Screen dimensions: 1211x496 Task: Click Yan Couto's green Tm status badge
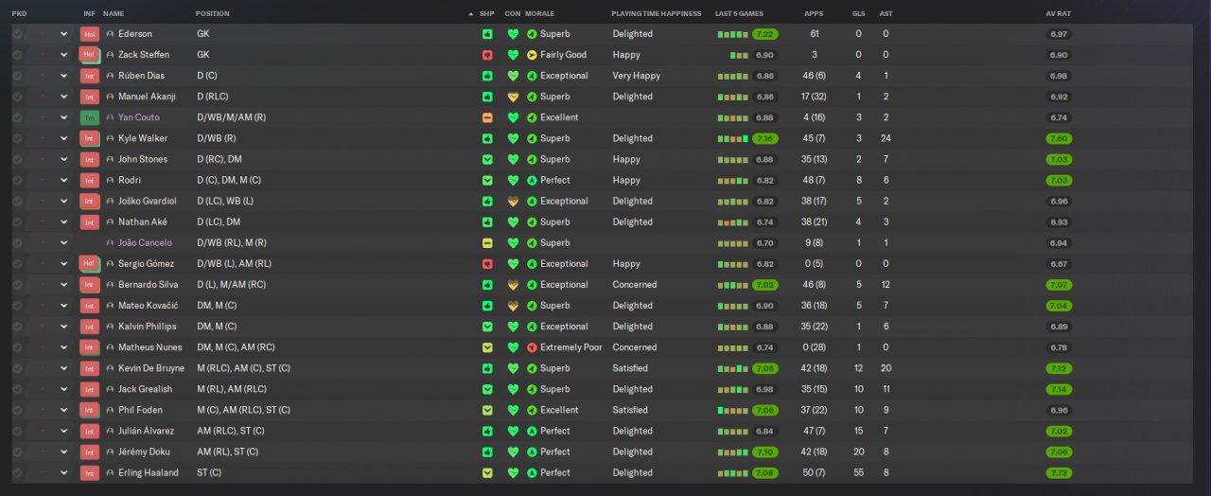tap(89, 117)
